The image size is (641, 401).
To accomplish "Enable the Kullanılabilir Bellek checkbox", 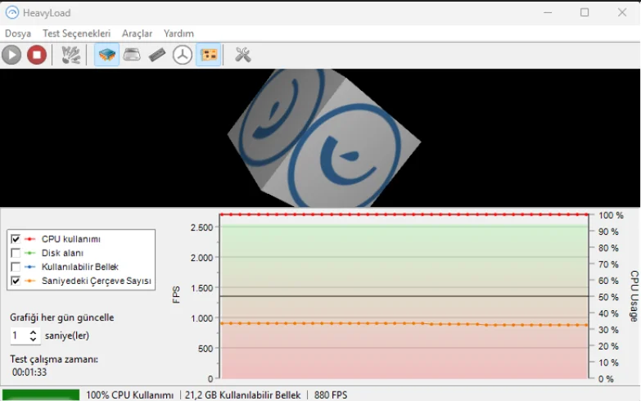I will coord(16,267).
